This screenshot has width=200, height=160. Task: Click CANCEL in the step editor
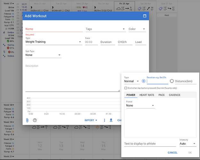coord(172,153)
